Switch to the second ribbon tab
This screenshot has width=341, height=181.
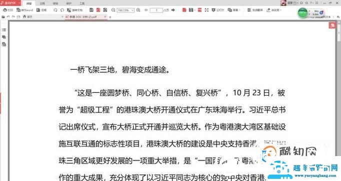[x=42, y=3]
